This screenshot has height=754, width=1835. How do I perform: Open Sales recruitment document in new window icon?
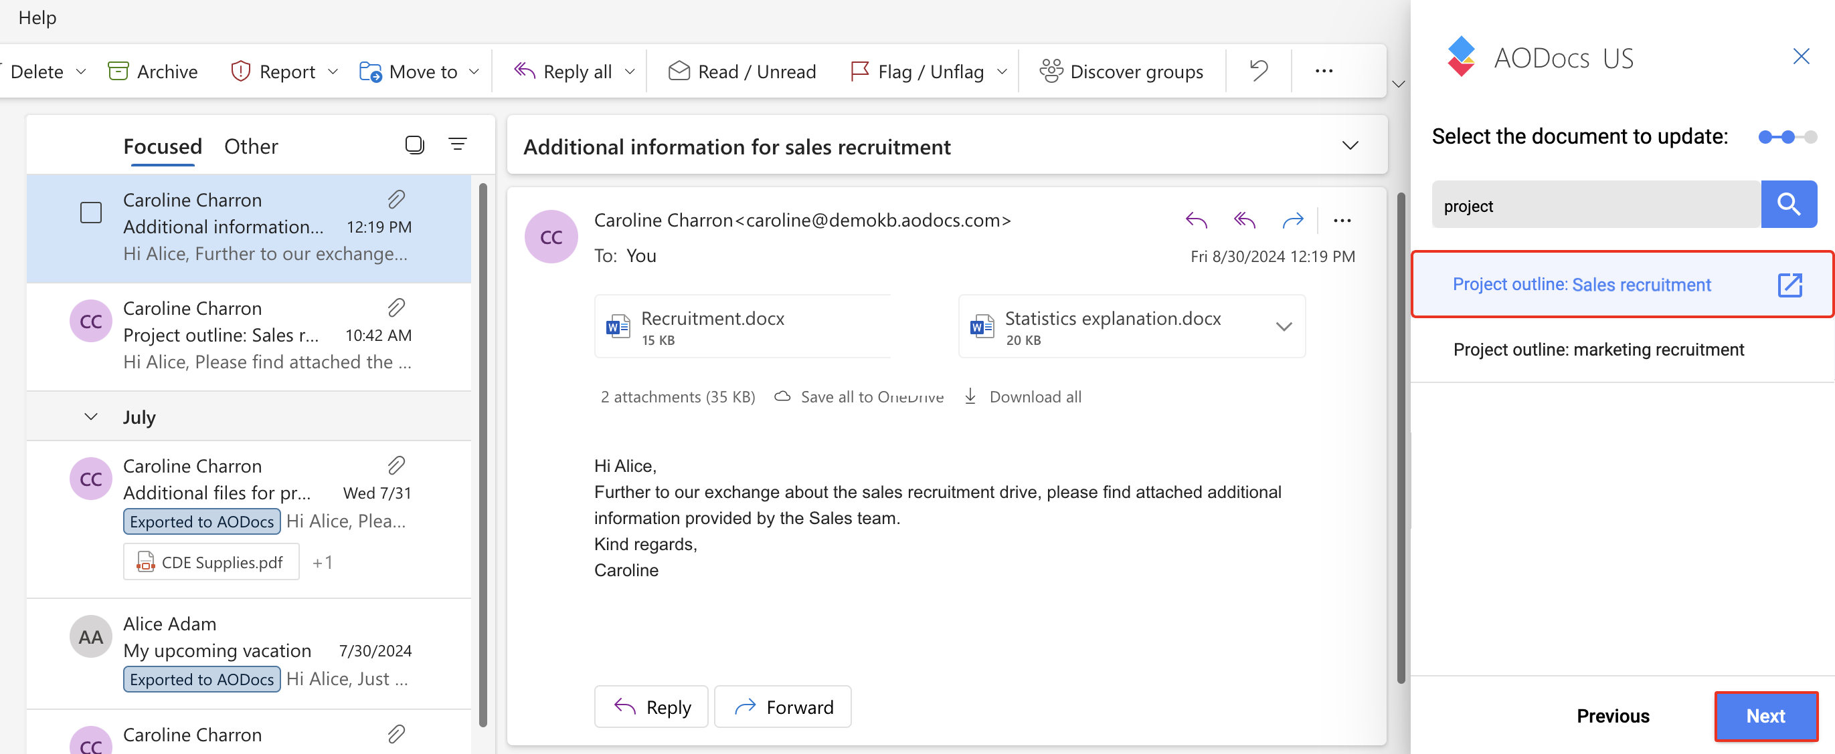[x=1789, y=285]
